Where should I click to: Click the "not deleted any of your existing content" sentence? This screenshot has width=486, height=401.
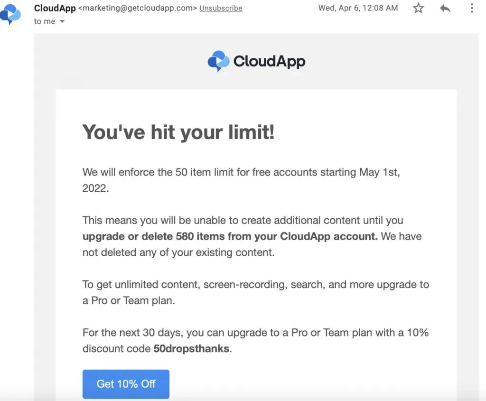pos(178,252)
